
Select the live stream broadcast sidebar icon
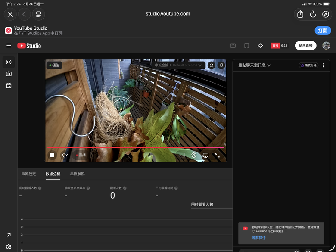(9, 62)
